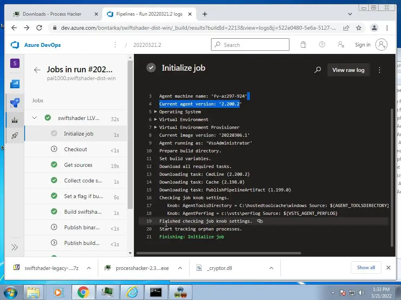Expand the Virtual Environment log group

pos(155,120)
